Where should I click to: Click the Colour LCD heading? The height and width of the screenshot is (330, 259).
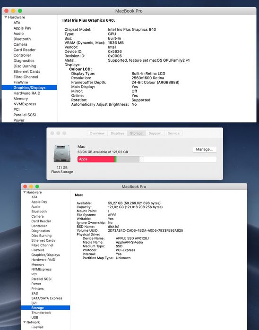[x=80, y=69]
